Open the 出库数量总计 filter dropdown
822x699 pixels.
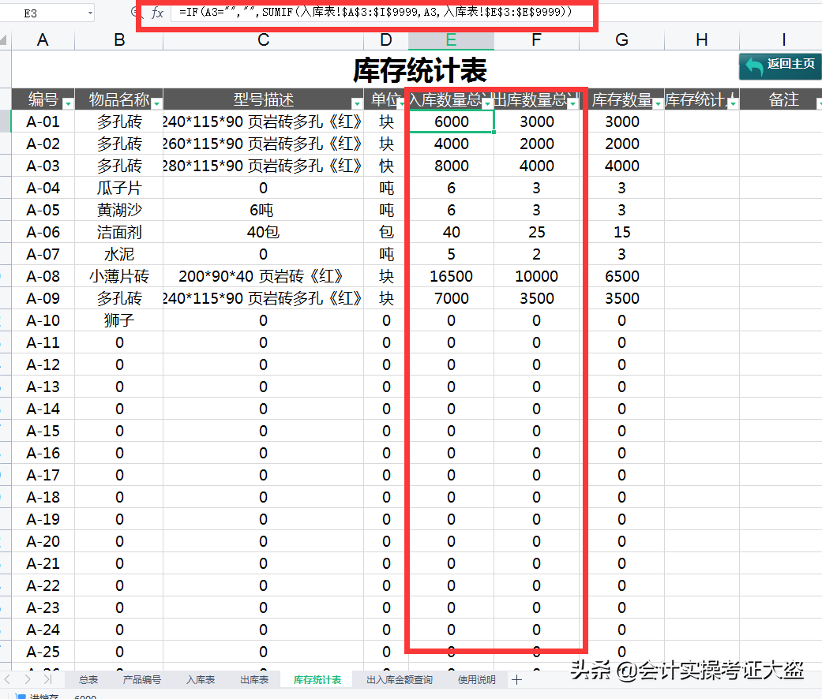point(573,103)
